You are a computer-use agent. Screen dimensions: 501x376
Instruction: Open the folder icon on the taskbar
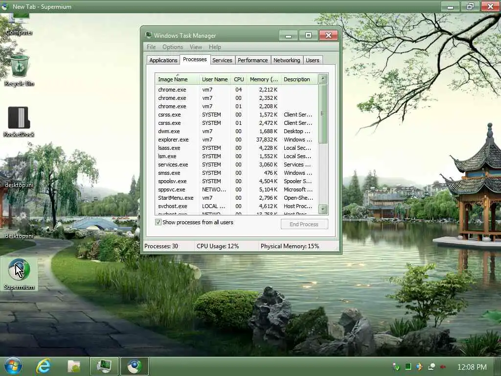(x=74, y=366)
